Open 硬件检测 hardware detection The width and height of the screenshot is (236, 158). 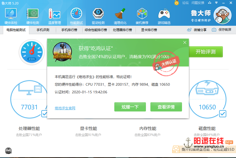click(33, 16)
